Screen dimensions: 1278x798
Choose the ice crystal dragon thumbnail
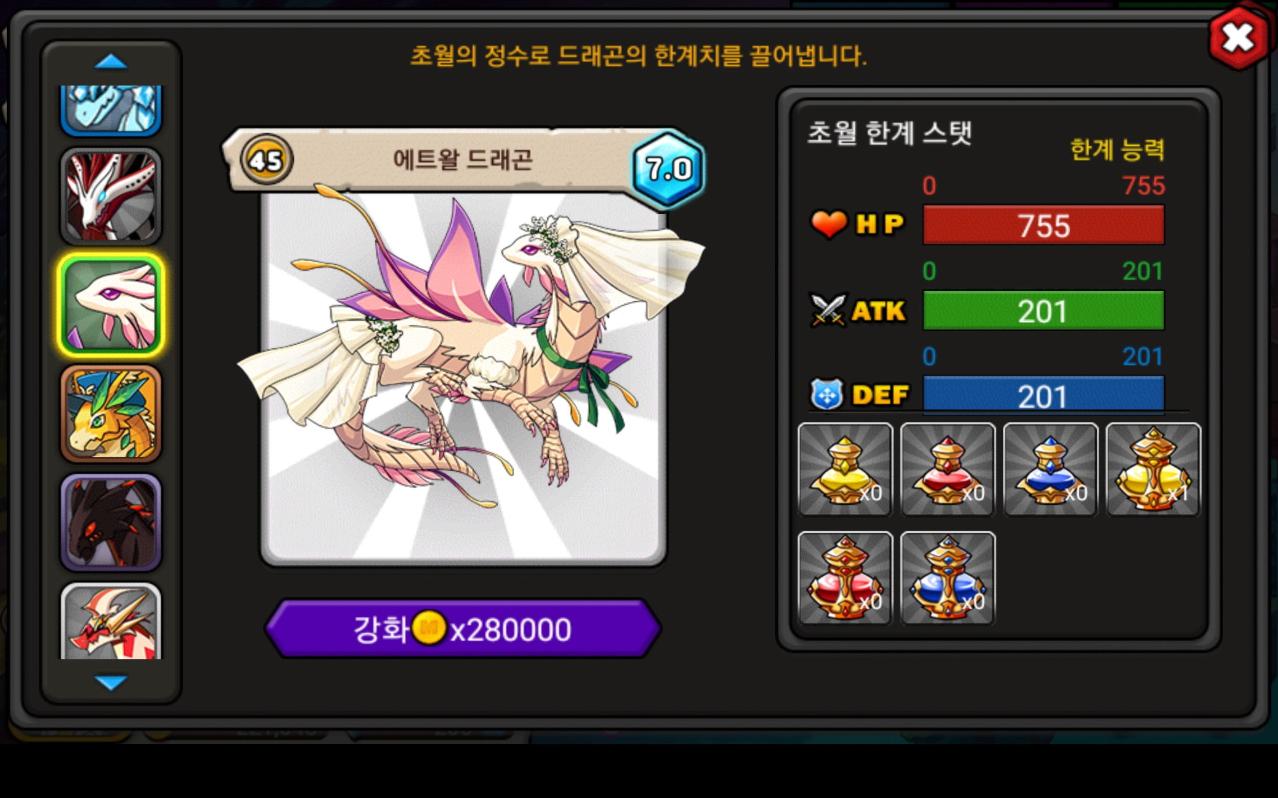pyautogui.click(x=111, y=110)
